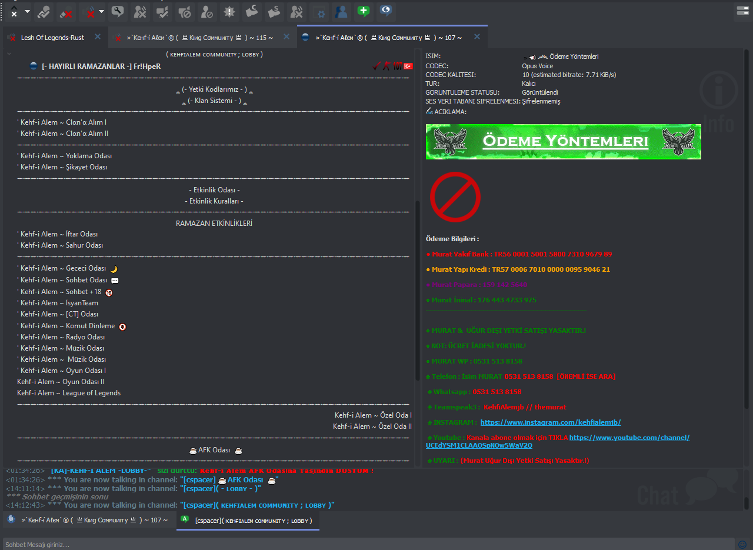This screenshot has width=753, height=550.
Task: Close the Lesh Of Legends-Rust tab
Action: [98, 36]
